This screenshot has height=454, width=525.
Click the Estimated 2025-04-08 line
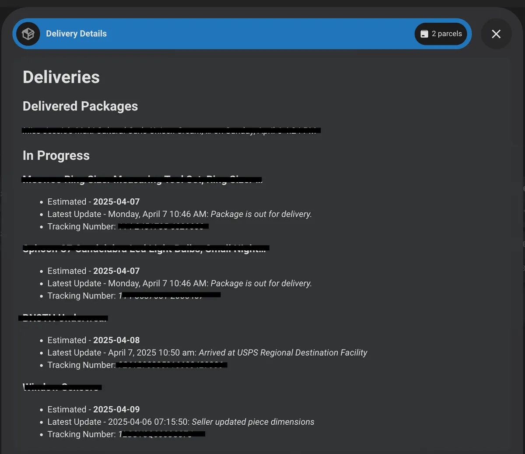94,340
